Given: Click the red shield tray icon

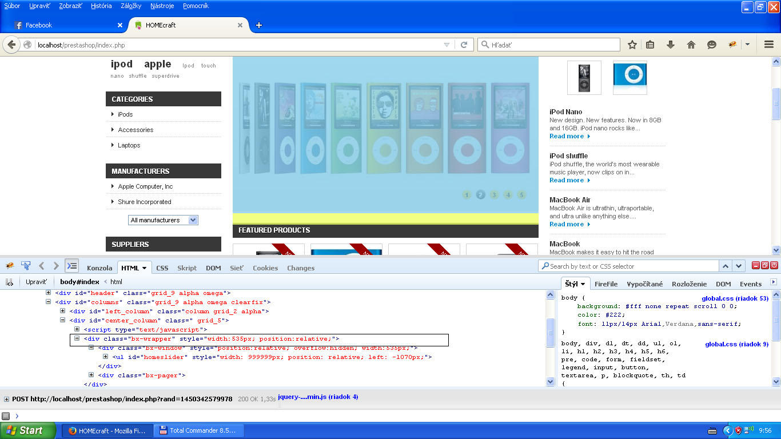Looking at the screenshot, I should 739,430.
